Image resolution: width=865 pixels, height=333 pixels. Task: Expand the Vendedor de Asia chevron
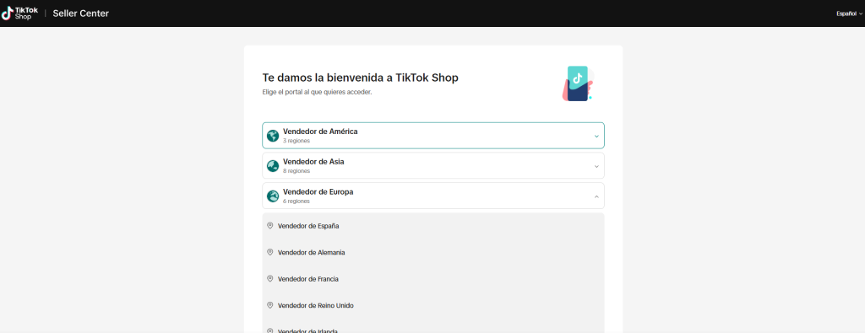pyautogui.click(x=596, y=166)
